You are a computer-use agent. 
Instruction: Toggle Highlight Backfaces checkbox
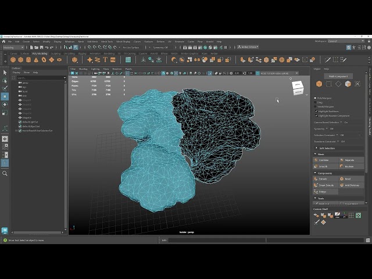(316, 111)
